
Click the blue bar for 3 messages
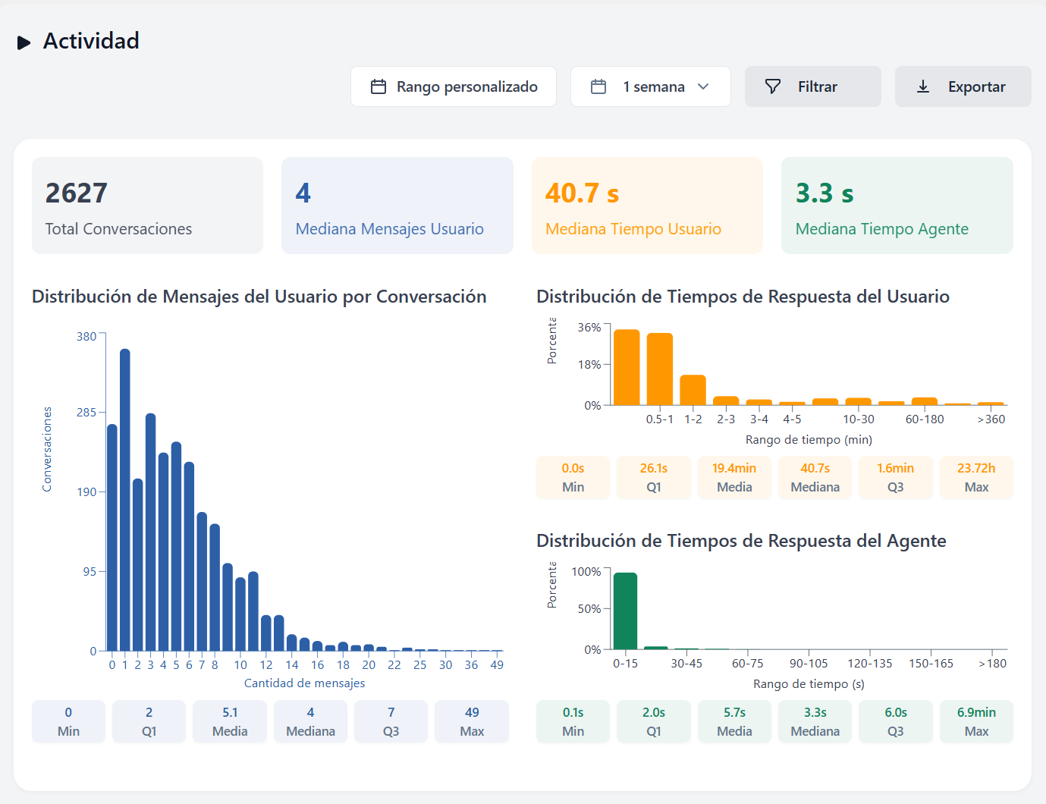pos(151,532)
